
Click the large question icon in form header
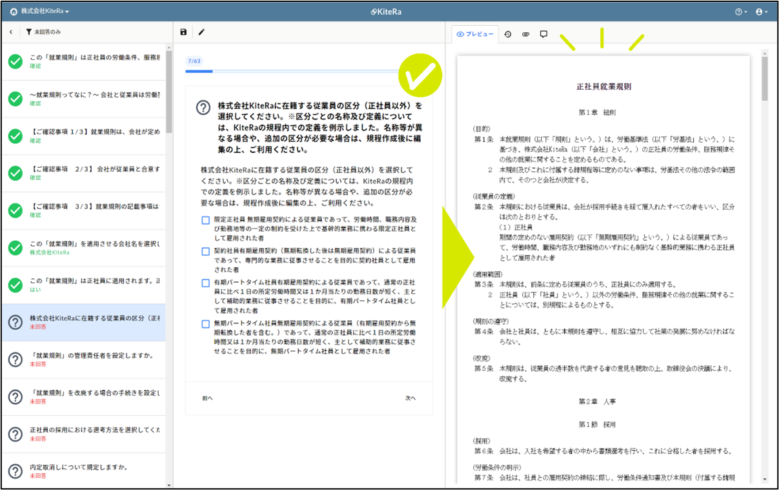pos(203,108)
